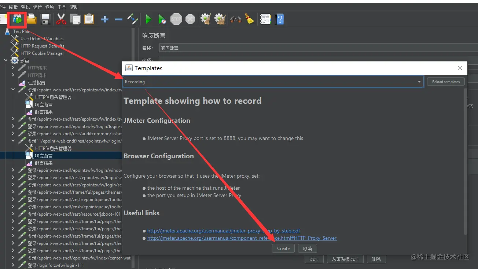
Task: Click the Clear All double-gear broom icon
Action: 220,19
